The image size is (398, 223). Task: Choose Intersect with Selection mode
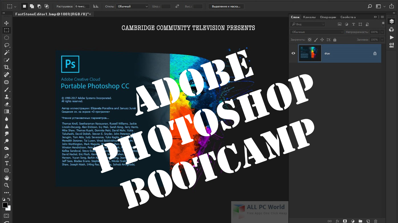[47, 6]
